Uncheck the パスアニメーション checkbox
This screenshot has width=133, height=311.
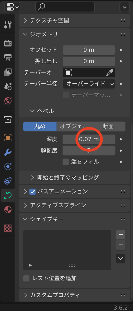pyautogui.click(x=32, y=191)
